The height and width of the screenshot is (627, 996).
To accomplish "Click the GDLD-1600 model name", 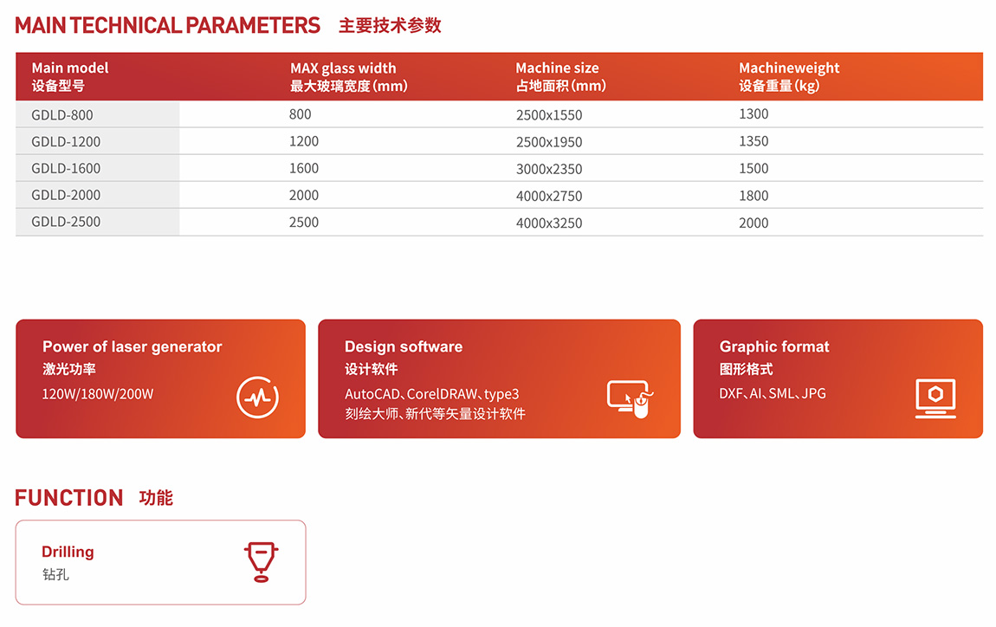I will (66, 169).
